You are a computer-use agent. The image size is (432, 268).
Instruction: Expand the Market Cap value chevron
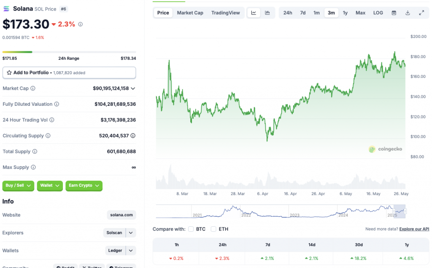point(133,88)
